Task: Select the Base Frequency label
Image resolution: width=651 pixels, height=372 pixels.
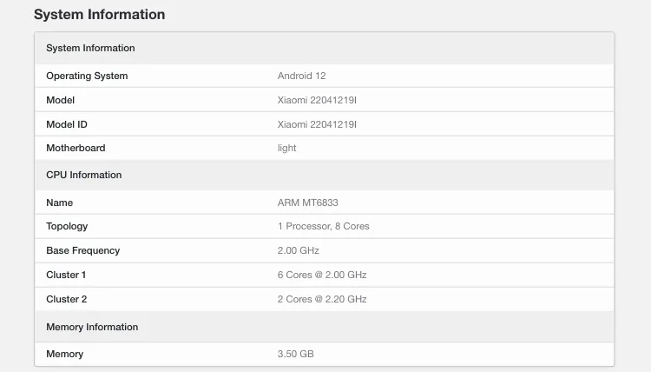Action: [82, 250]
